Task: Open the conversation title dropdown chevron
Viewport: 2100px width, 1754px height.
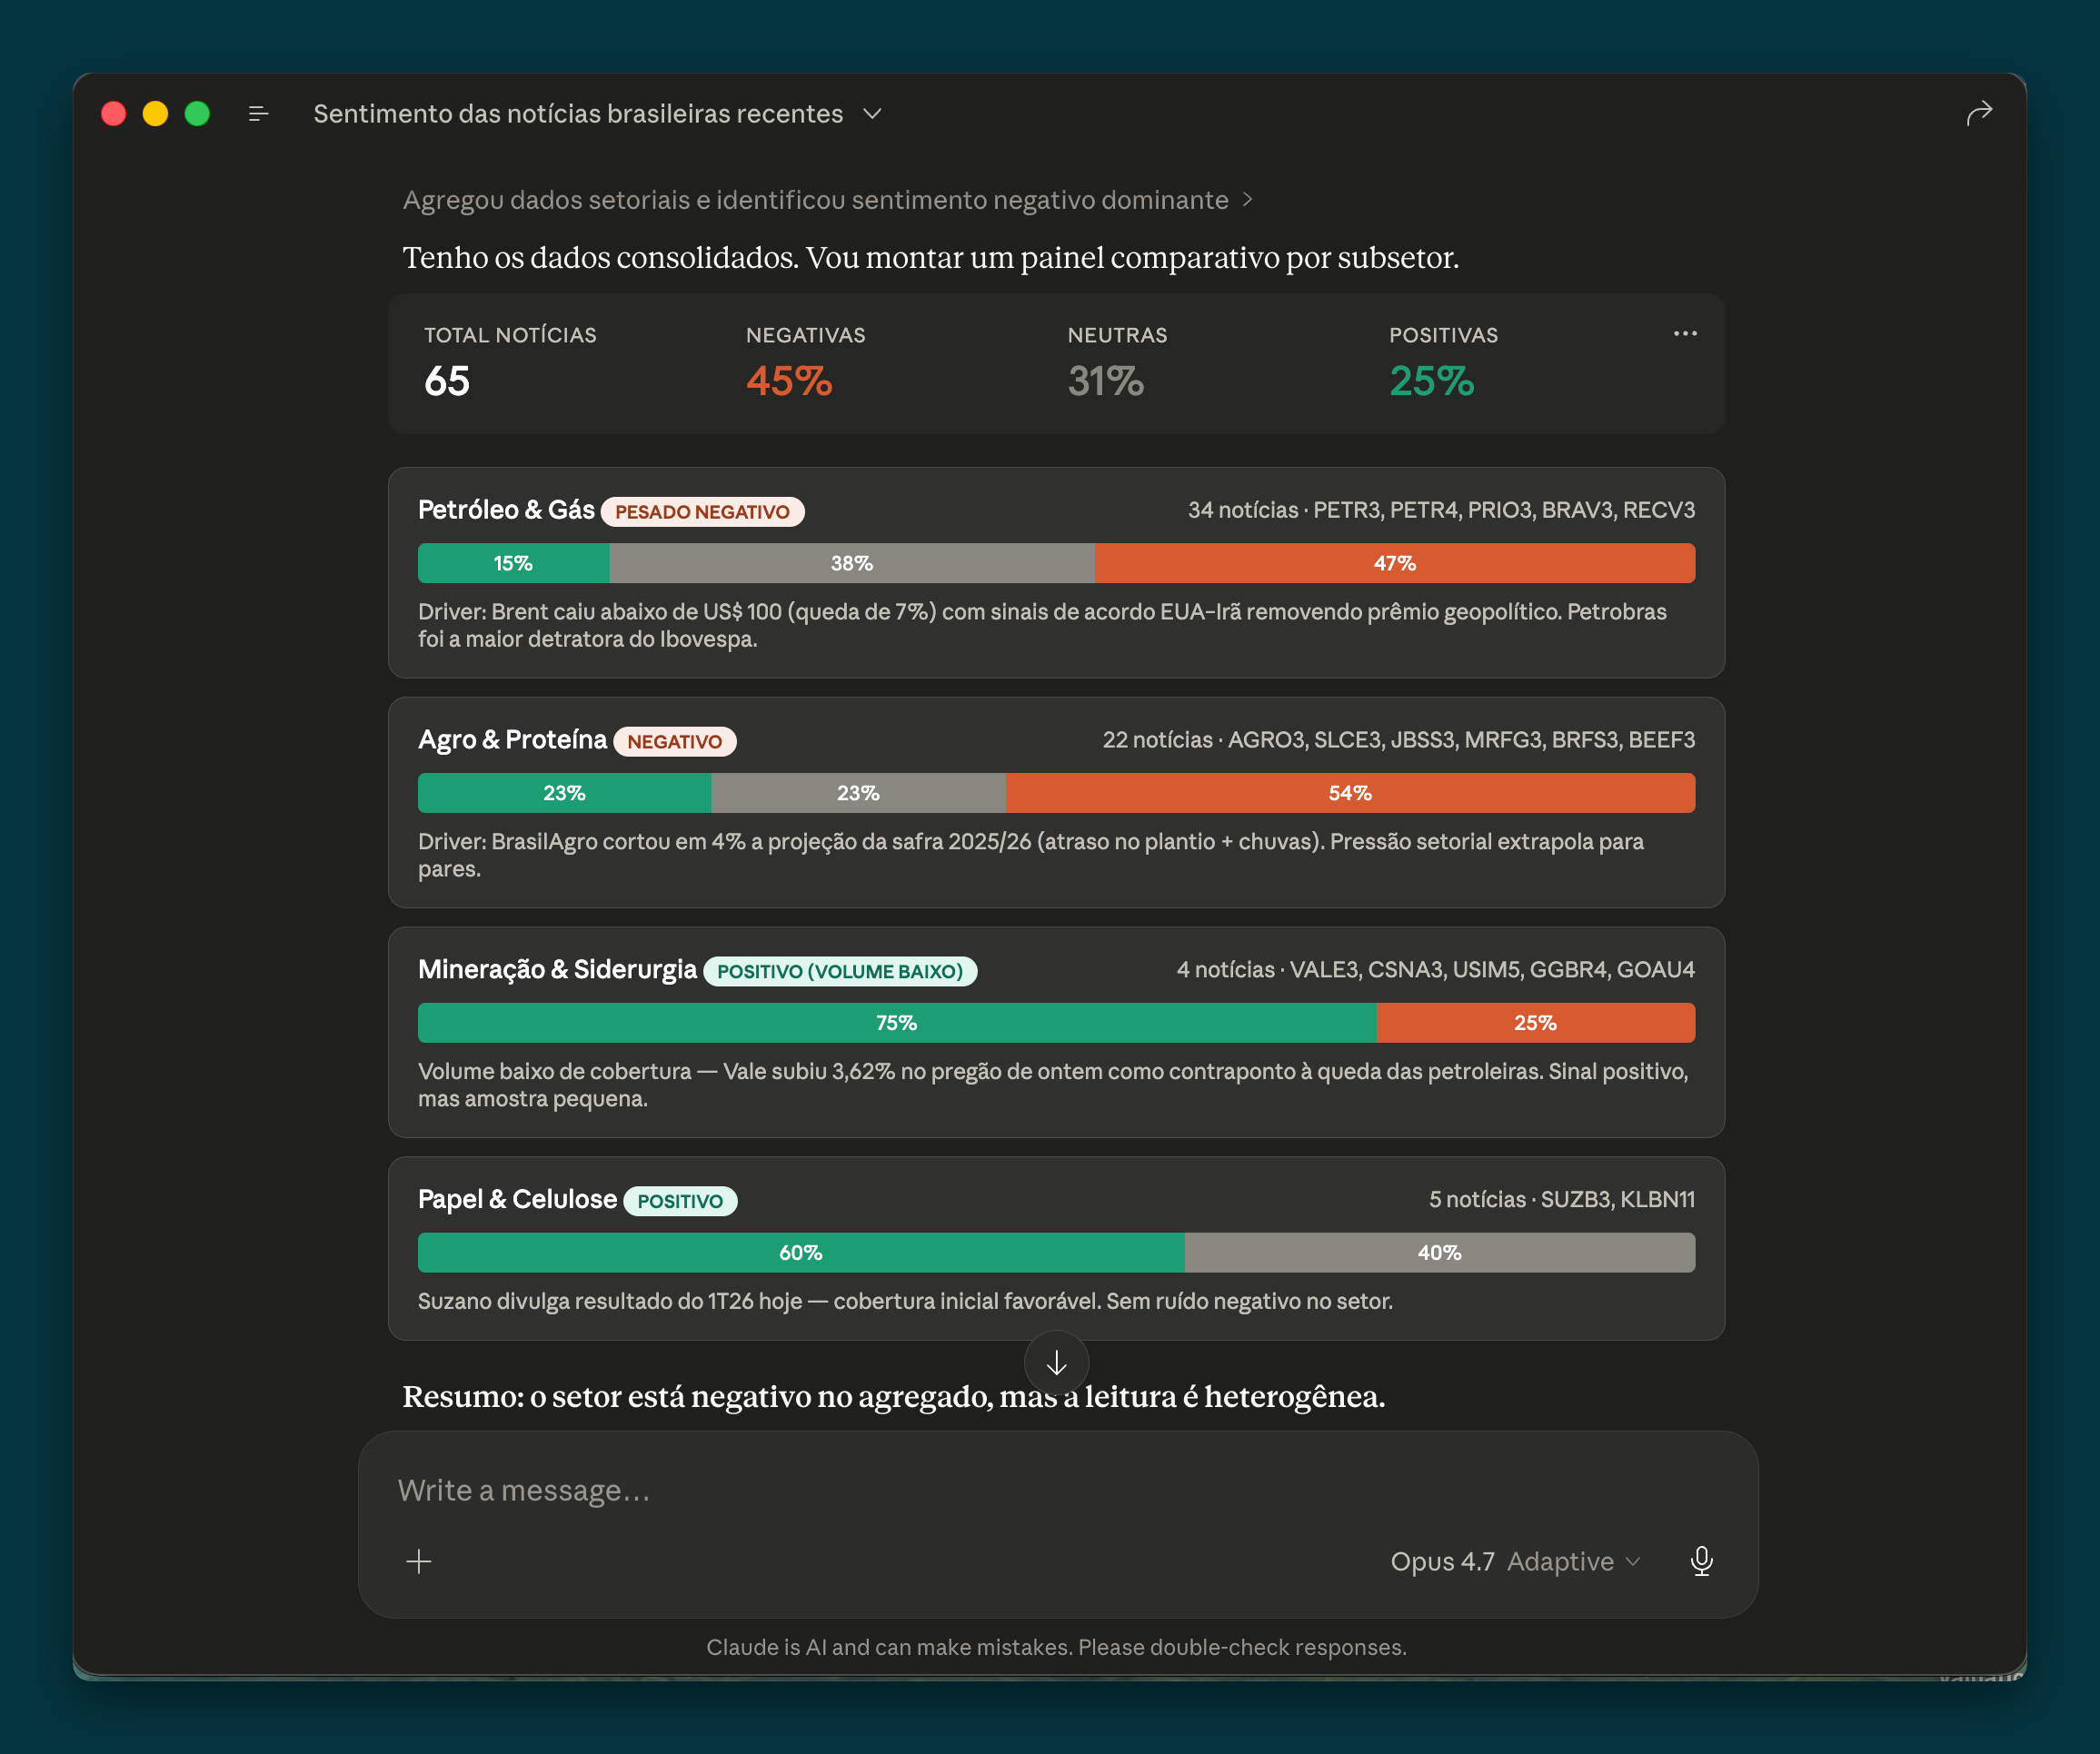Action: (x=872, y=114)
